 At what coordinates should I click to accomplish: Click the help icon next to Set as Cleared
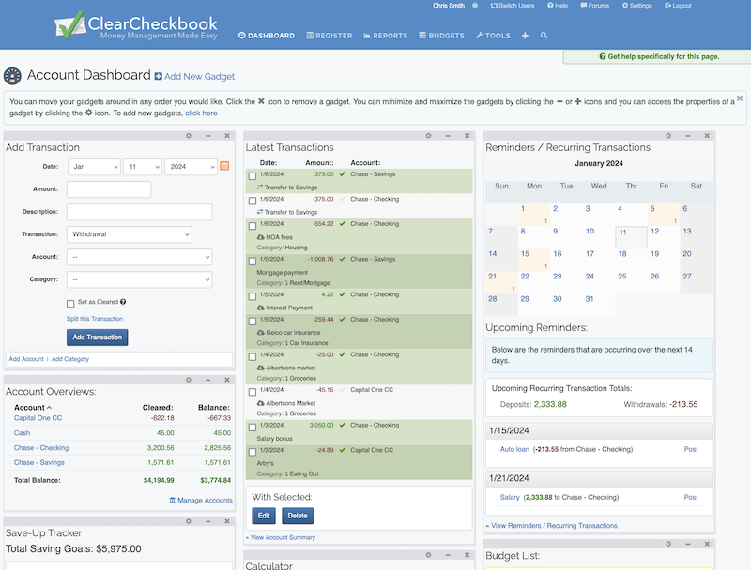click(x=125, y=302)
